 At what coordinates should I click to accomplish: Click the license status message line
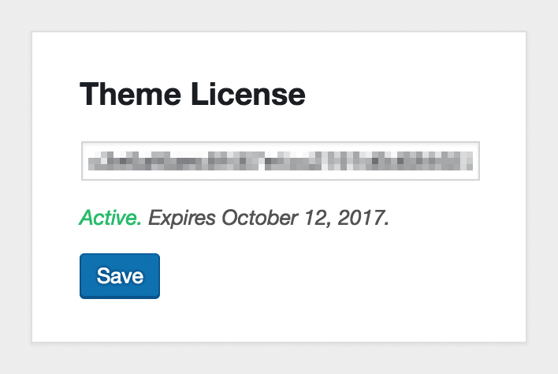coord(234,218)
